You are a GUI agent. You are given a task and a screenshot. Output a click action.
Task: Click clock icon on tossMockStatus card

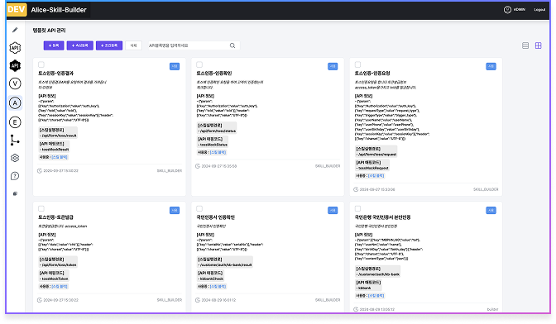(198, 166)
